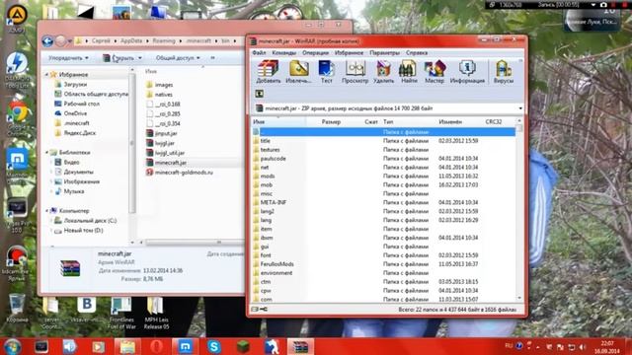The image size is (632, 355).
Task: Open the WinRAR Мастер (Wizard) icon
Action: pyautogui.click(x=434, y=72)
